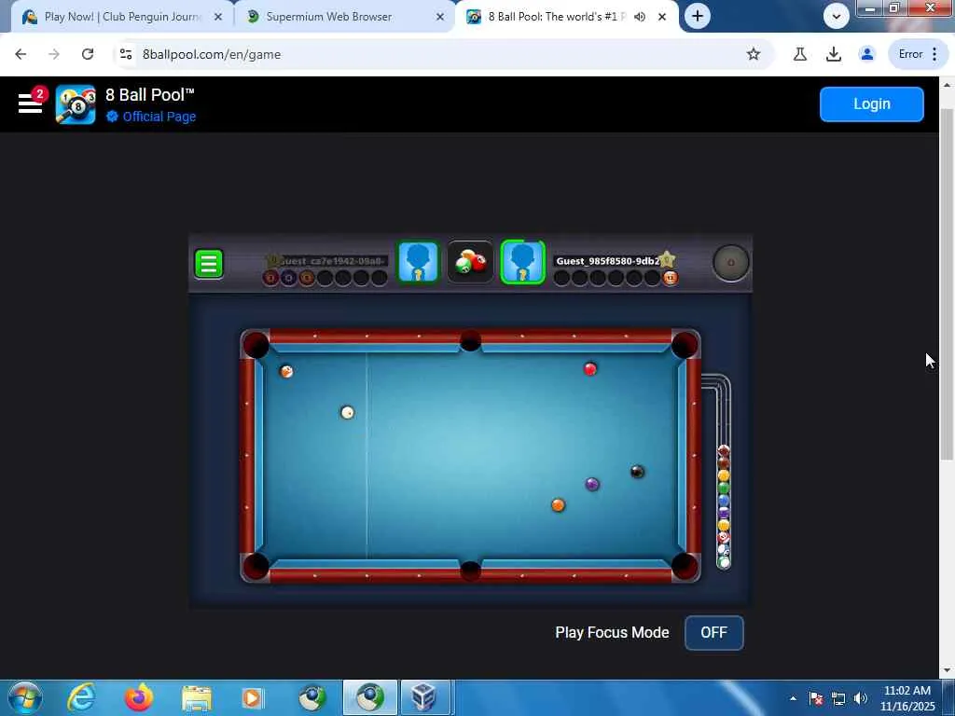Click the purple ball on table
Viewport: 955px width, 716px height.
(x=592, y=485)
